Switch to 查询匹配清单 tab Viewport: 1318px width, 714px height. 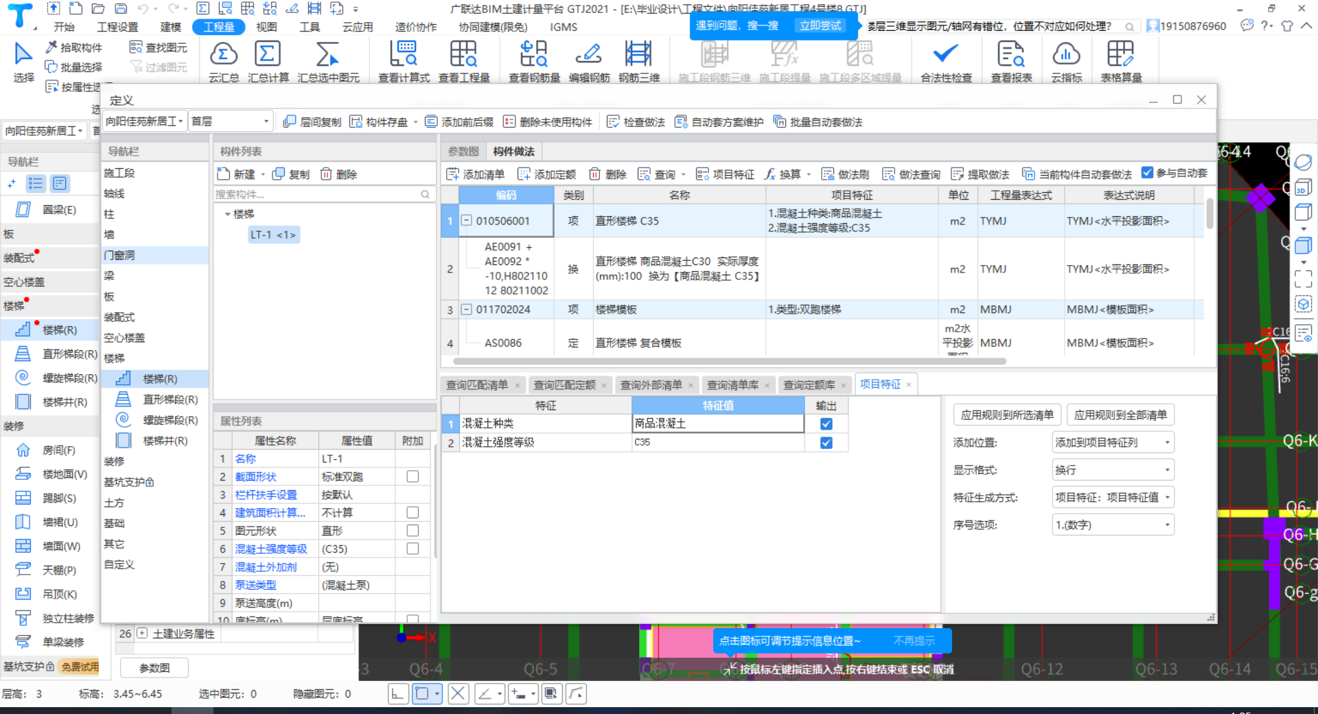coord(477,385)
